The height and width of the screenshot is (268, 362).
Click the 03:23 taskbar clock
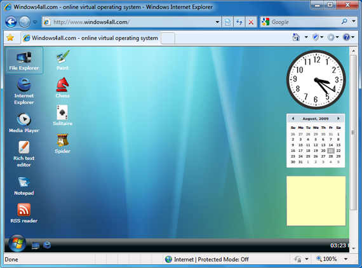[x=339, y=245]
